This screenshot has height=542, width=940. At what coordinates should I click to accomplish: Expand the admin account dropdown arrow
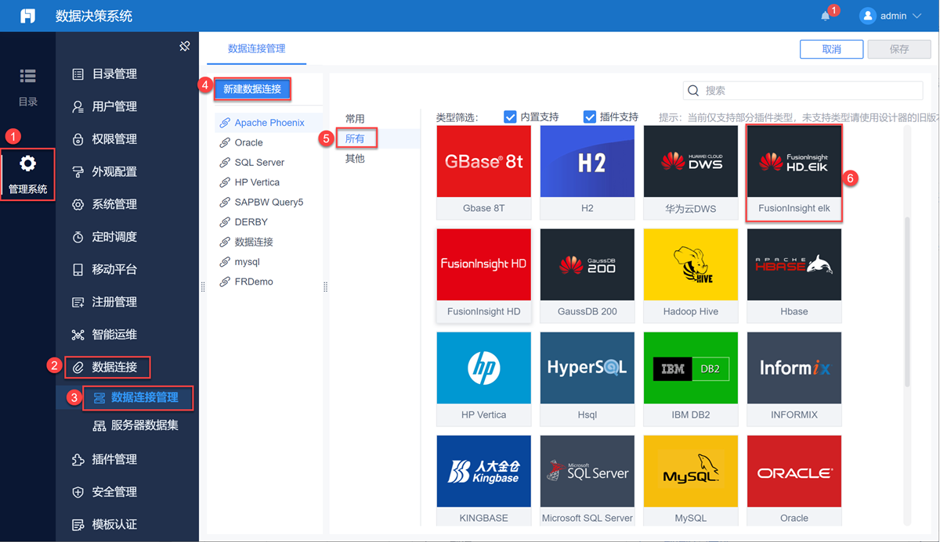tap(916, 16)
